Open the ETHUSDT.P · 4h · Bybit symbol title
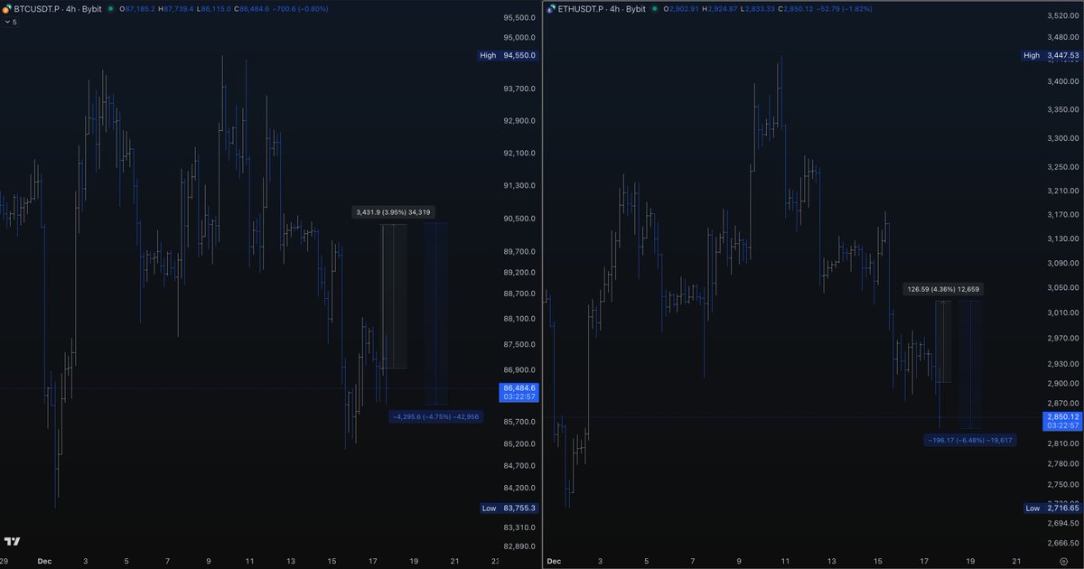 point(603,8)
